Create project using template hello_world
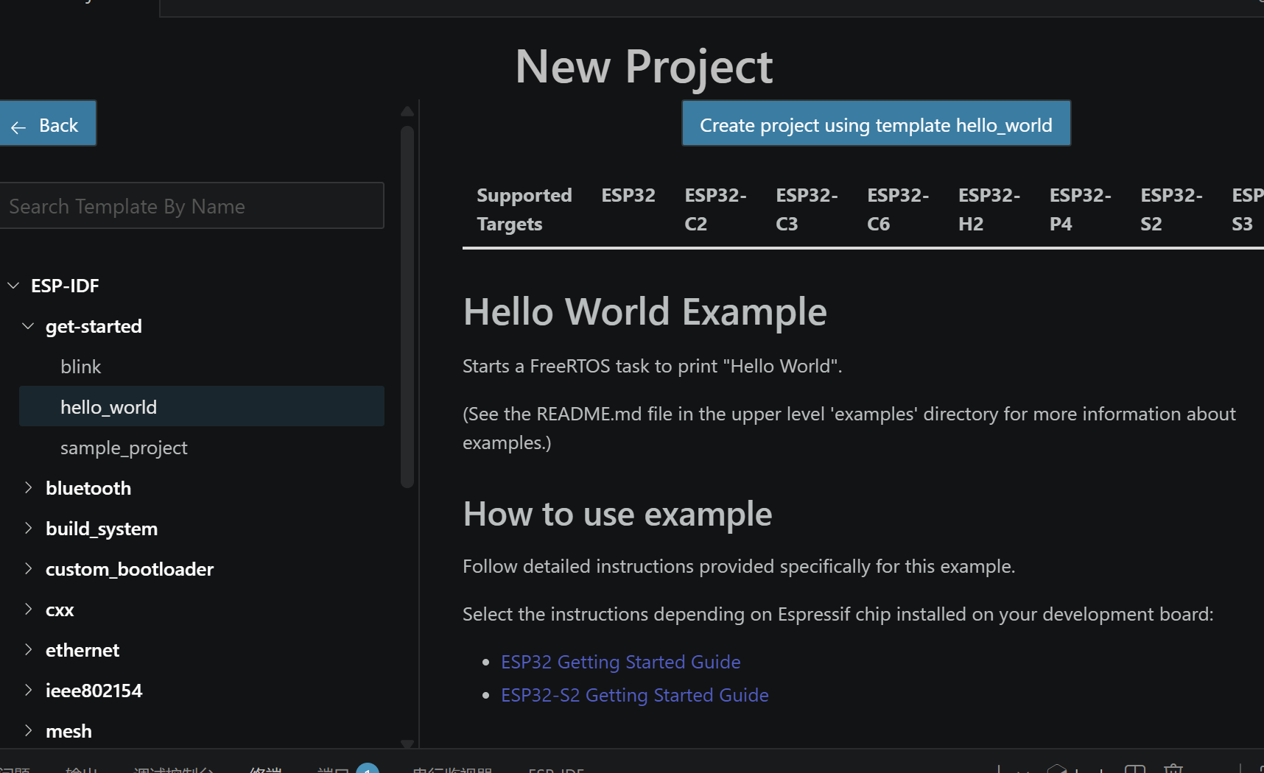 tap(876, 124)
